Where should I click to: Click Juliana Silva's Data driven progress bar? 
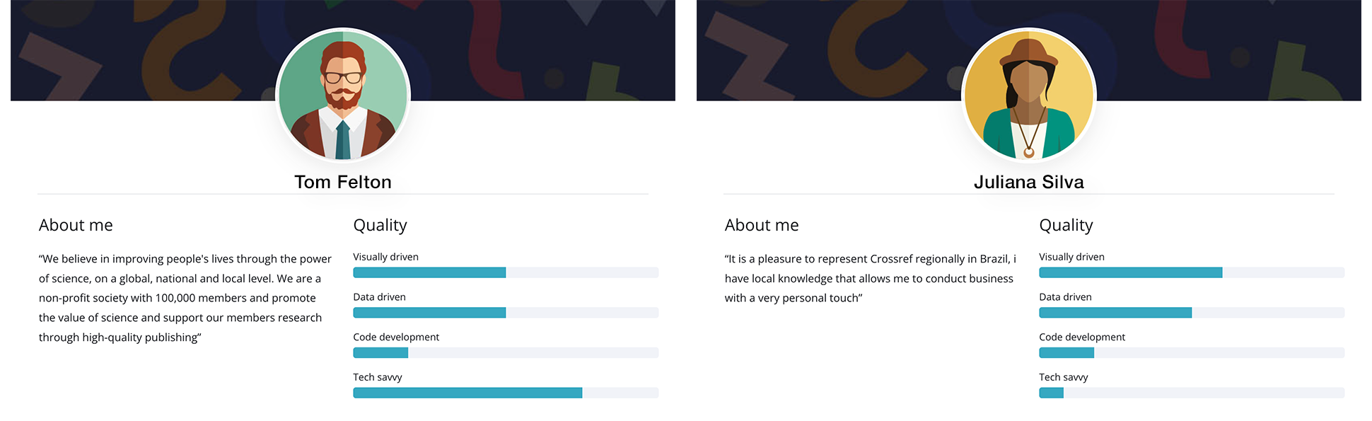[x=1192, y=313]
